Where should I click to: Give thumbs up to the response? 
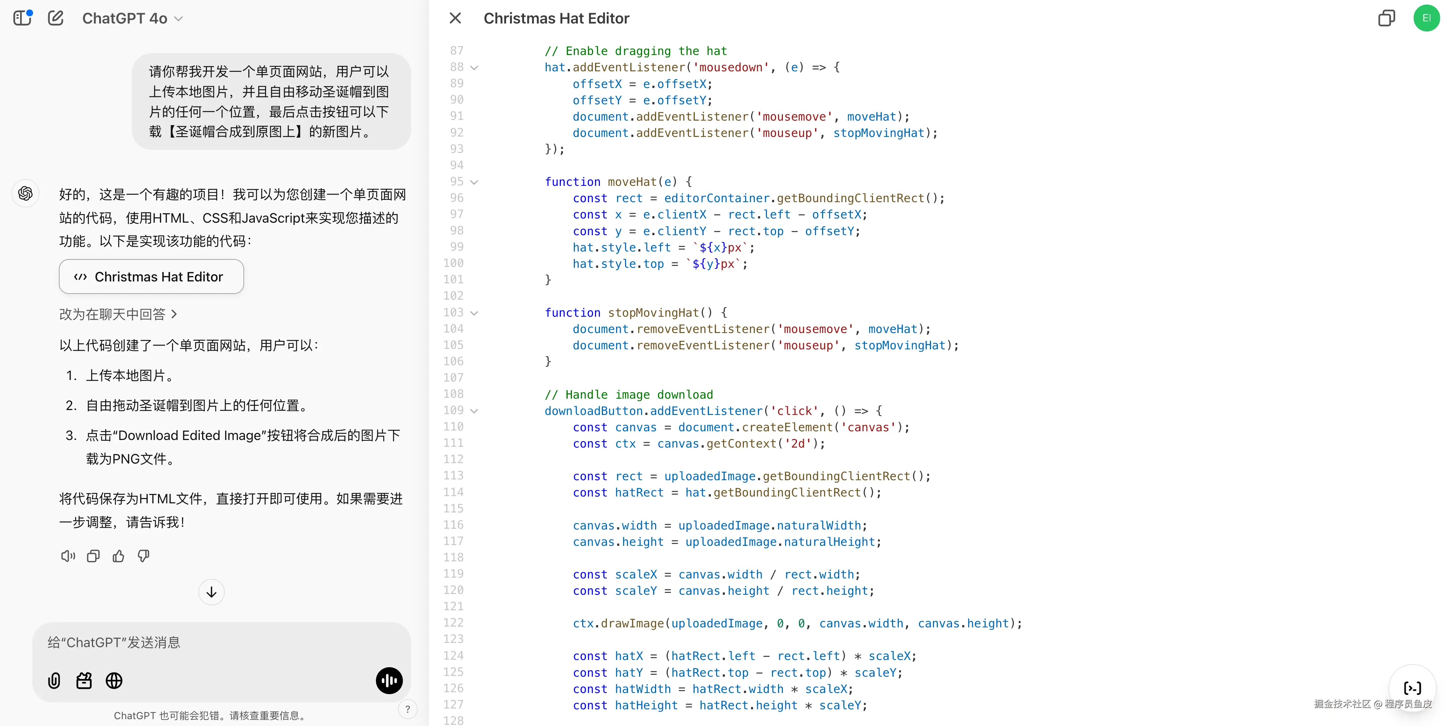click(x=118, y=556)
